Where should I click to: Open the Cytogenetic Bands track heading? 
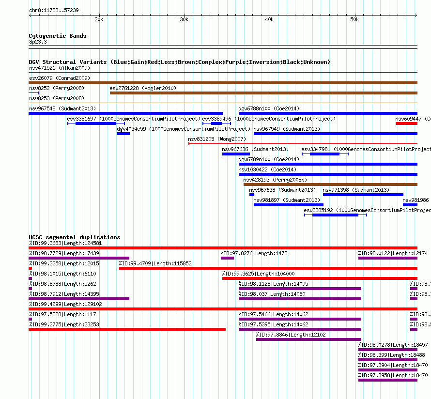(58, 36)
